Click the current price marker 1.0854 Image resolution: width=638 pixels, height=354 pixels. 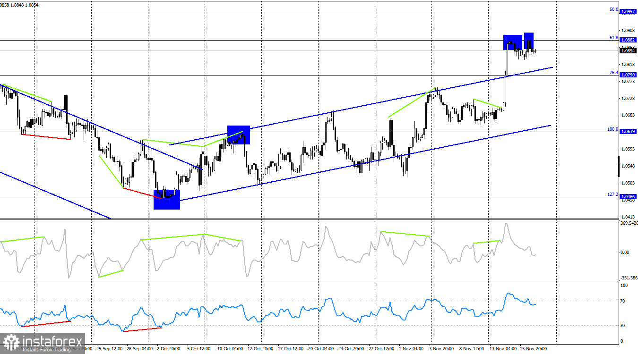628,51
